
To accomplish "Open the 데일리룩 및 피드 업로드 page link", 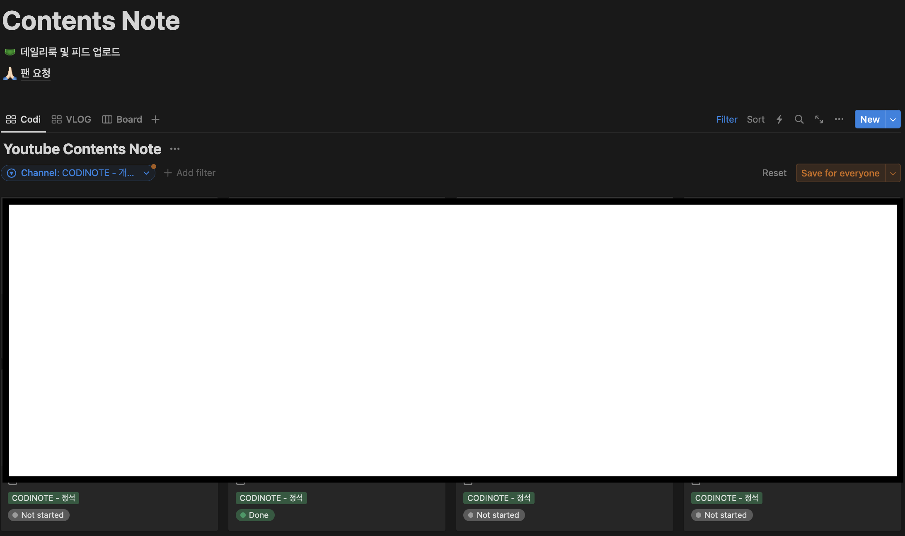I will click(70, 52).
